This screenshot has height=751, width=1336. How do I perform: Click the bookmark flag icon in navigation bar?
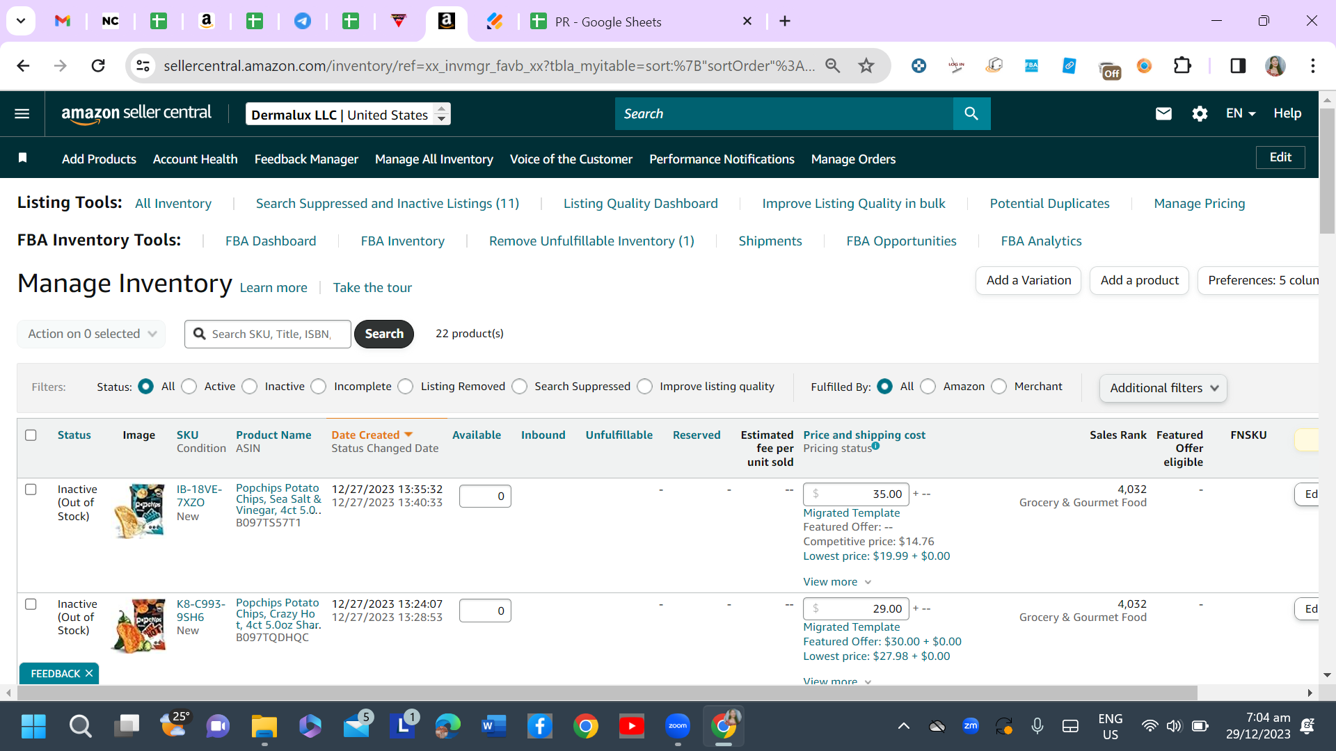pyautogui.click(x=22, y=159)
